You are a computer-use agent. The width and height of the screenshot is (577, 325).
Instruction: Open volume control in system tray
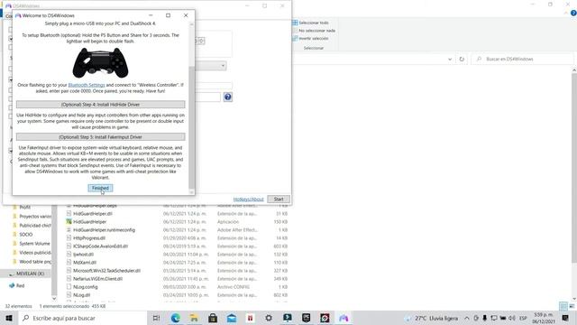point(512,318)
